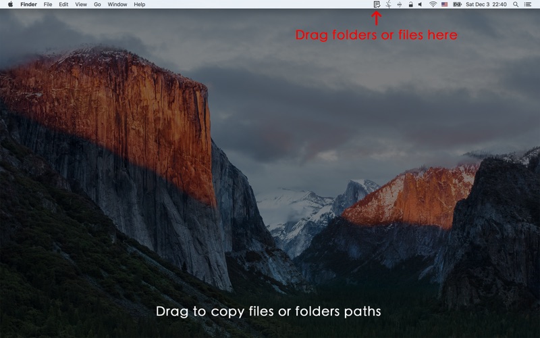
Task: Open the File menu
Action: pos(48,4)
